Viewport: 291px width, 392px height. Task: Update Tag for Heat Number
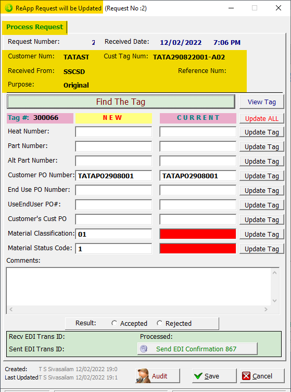point(261,132)
